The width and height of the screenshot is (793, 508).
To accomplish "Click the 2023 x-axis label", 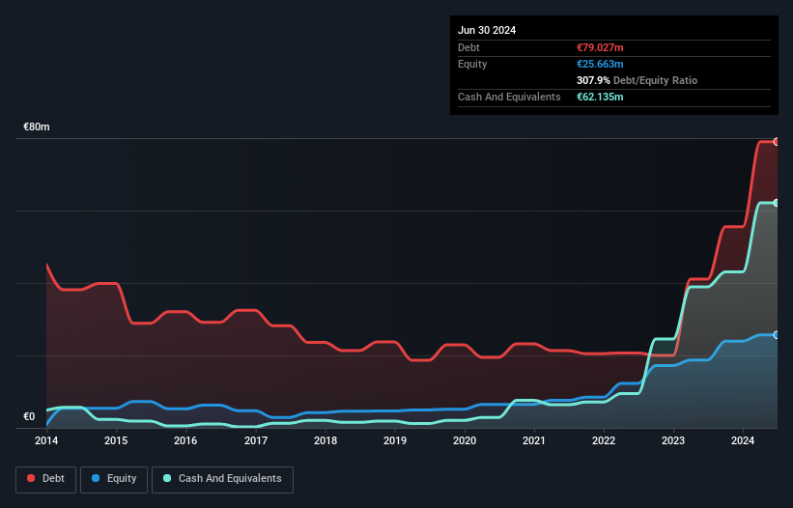I will point(673,440).
